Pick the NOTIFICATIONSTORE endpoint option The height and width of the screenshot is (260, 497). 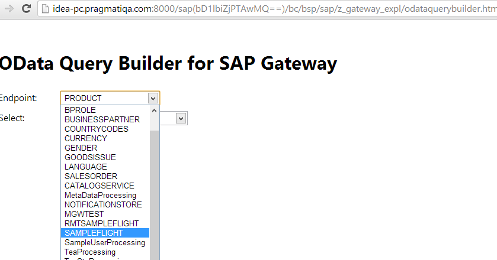click(x=105, y=204)
